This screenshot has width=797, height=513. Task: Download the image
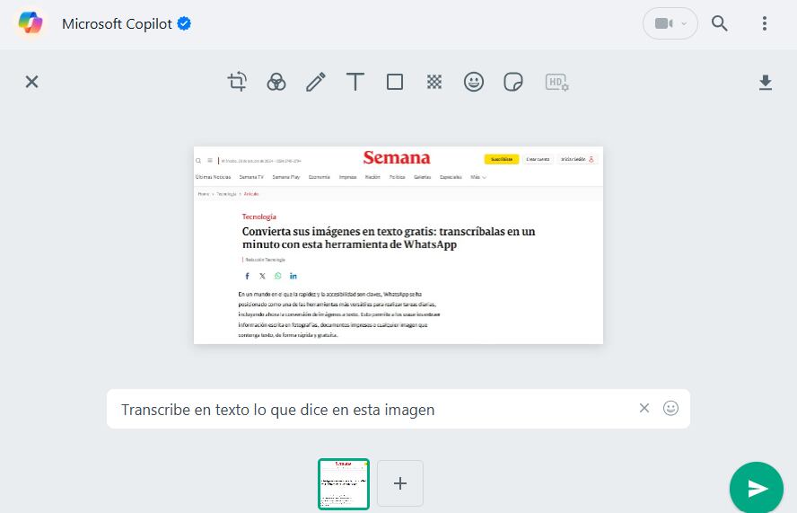tap(765, 82)
